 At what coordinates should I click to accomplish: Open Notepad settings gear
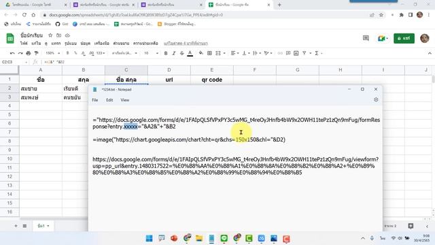coord(376,99)
